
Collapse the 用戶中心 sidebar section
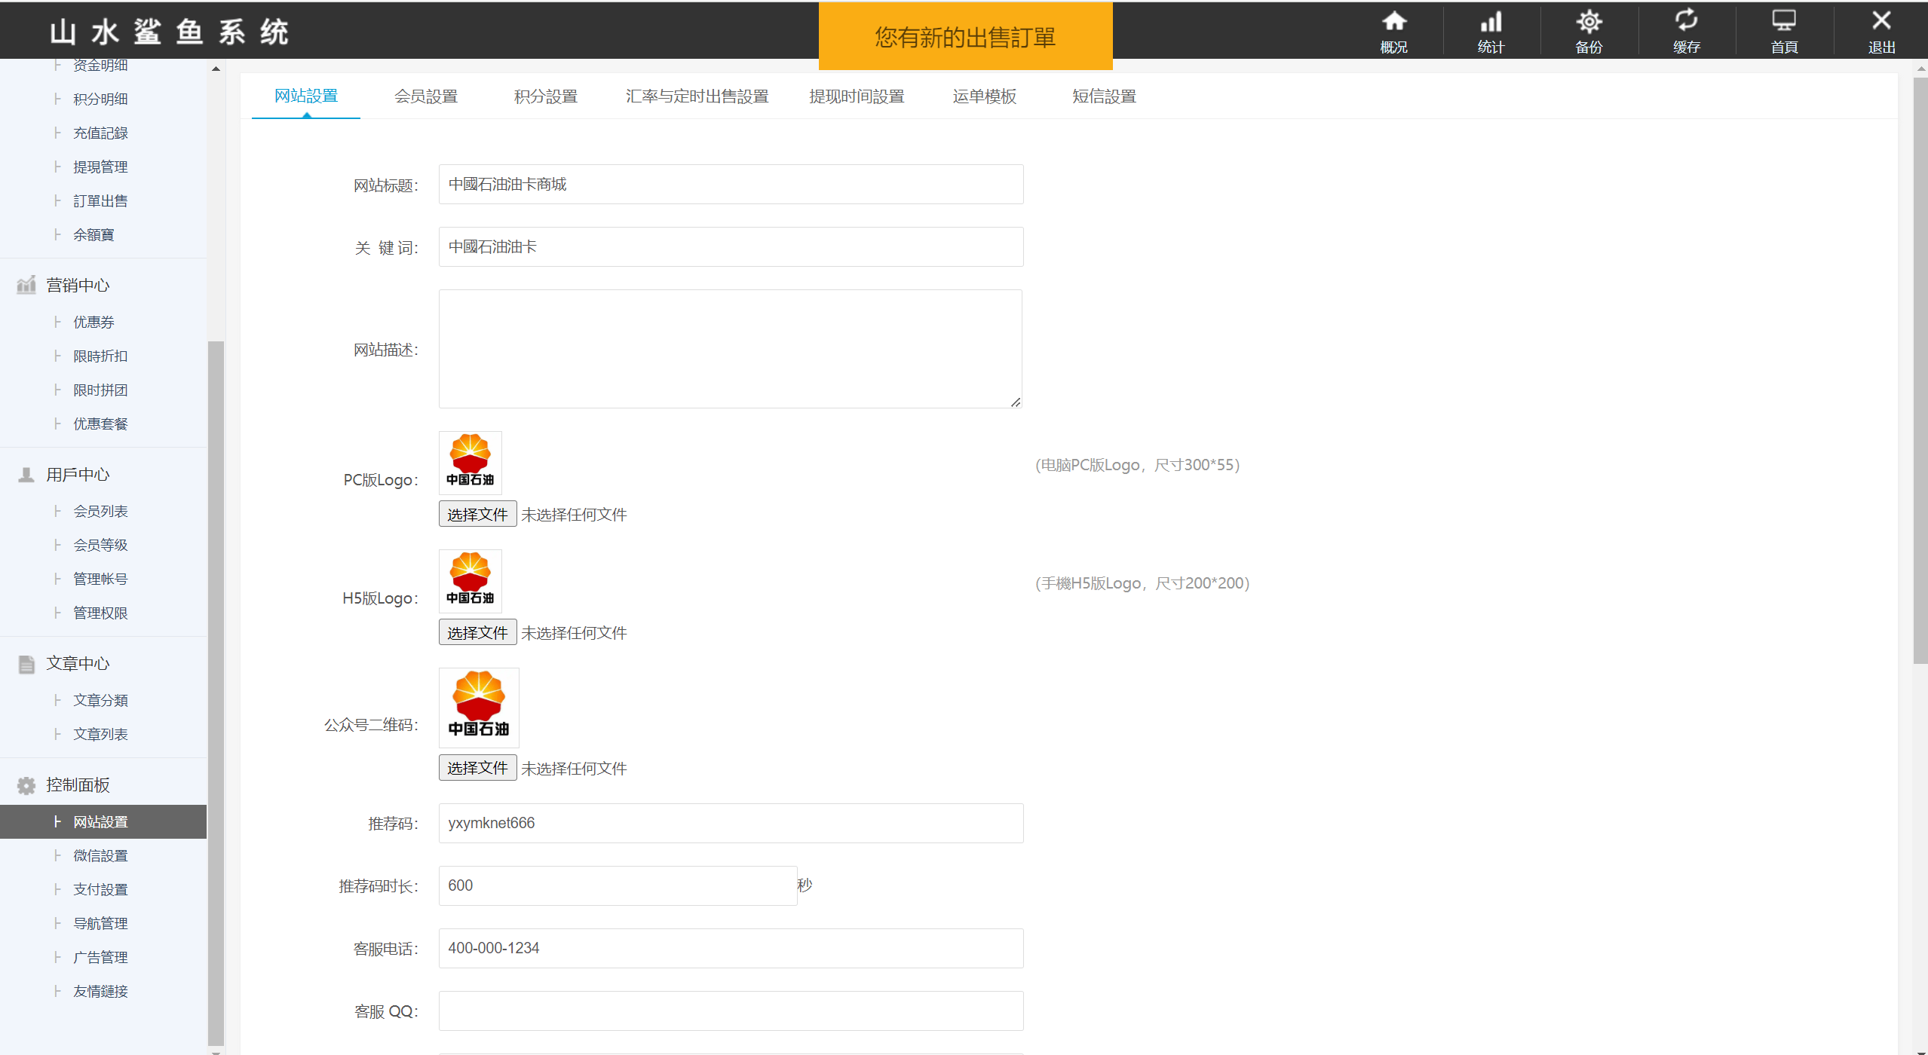tap(78, 475)
